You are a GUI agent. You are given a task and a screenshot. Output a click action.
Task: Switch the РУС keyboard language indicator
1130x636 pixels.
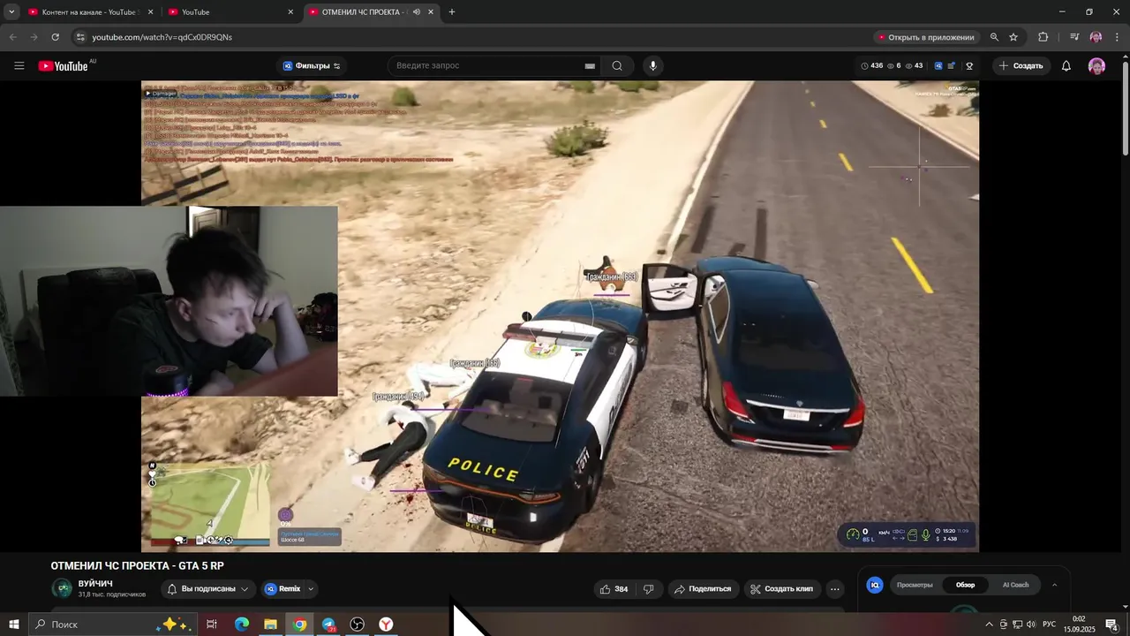click(x=1050, y=625)
